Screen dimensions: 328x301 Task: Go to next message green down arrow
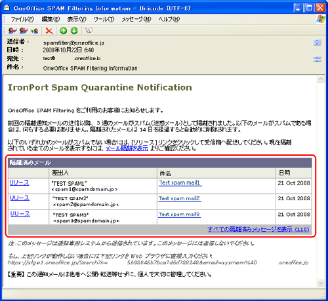pos(74,31)
